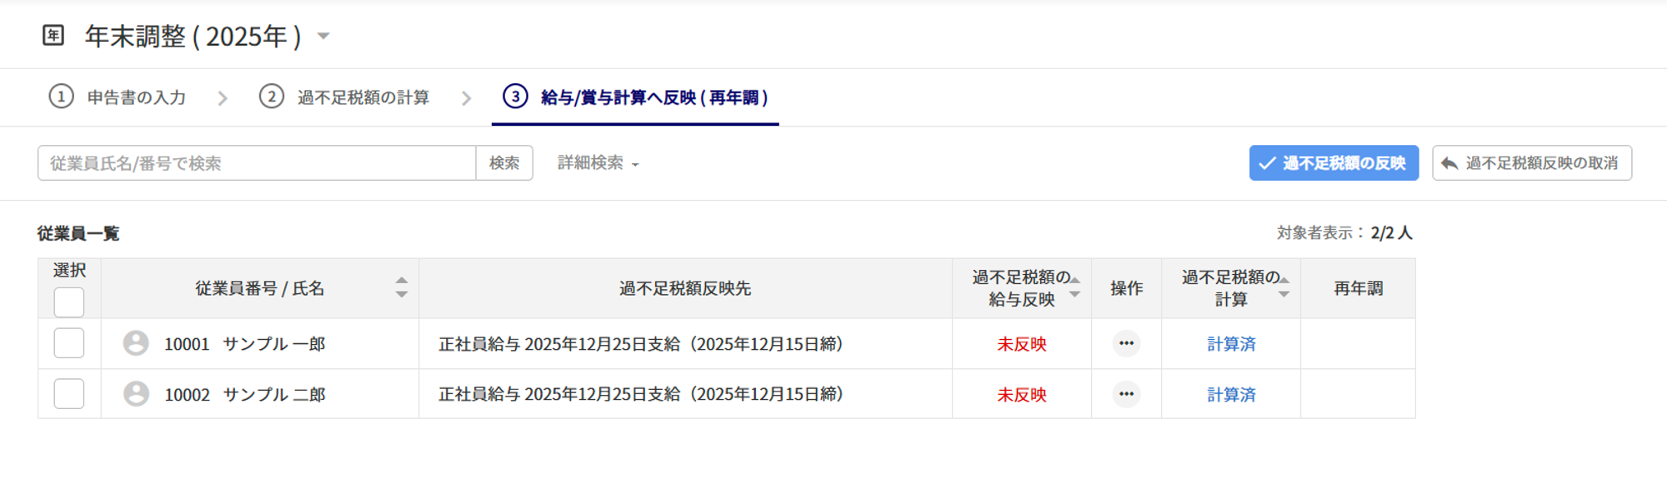Open the ellipsis menu for サンプル 二郎
1667x484 pixels.
pyautogui.click(x=1126, y=394)
